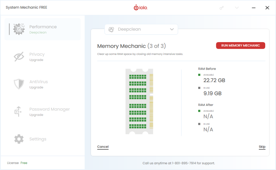276x170 pixels.
Task: Click the available indicator under RAM After
Action: (199, 111)
